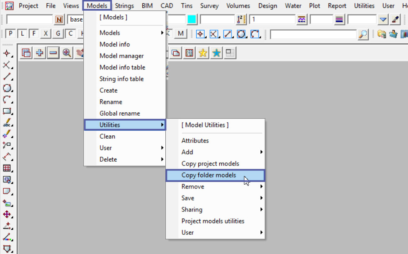Select the circle drawing tool in sidebar

(7, 88)
